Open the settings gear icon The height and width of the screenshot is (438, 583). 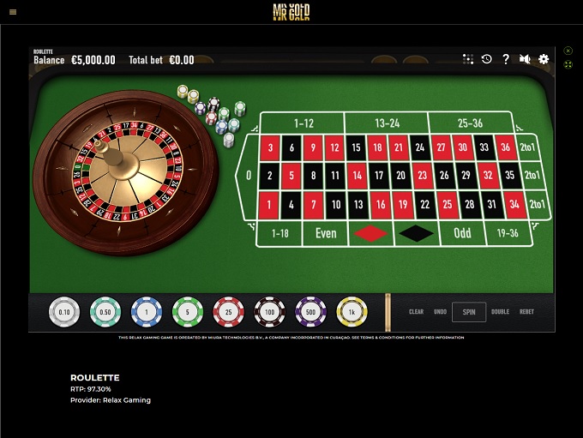[x=544, y=59]
